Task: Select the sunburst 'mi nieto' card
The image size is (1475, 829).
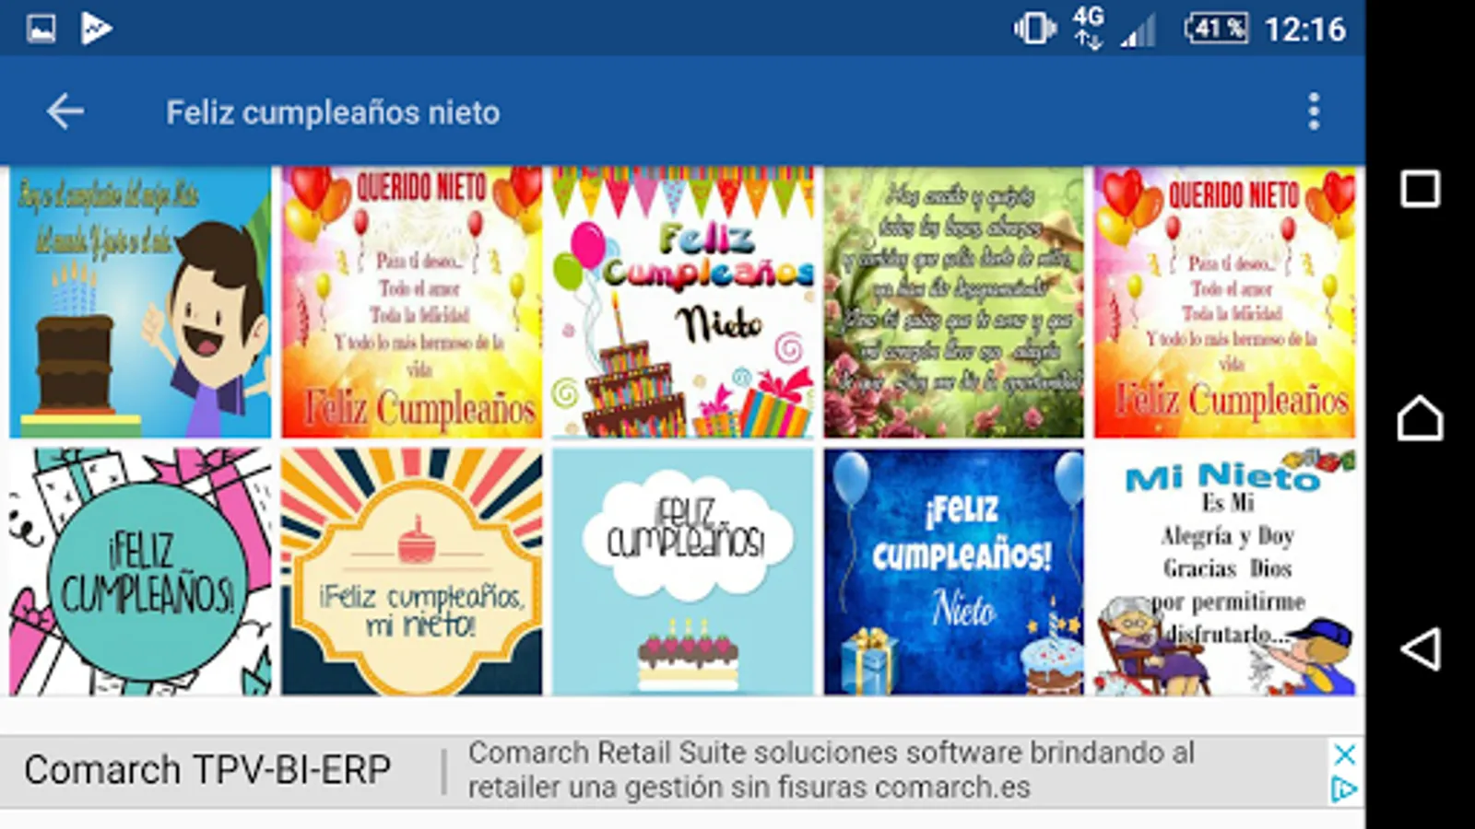Action: pos(412,571)
